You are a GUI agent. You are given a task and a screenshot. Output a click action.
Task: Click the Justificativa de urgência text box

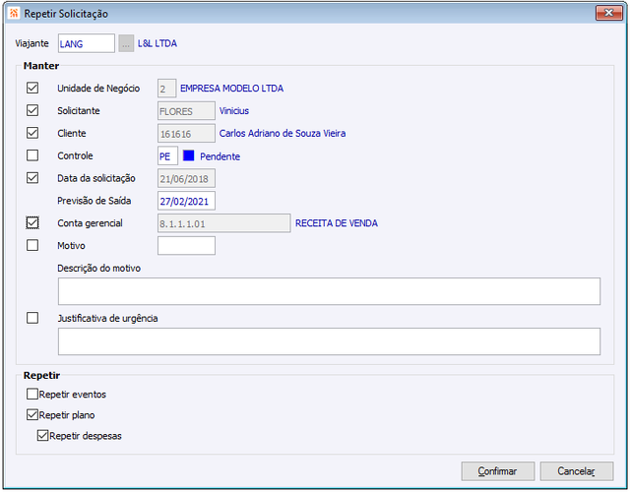point(329,341)
